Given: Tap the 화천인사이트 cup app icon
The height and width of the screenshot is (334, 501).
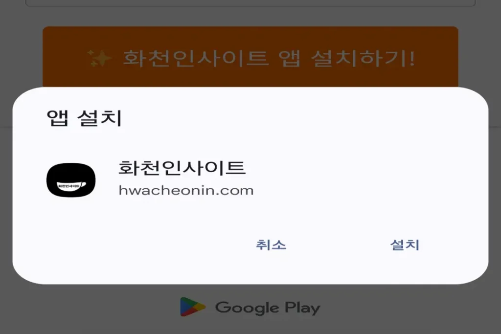Looking at the screenshot, I should click(x=71, y=180).
